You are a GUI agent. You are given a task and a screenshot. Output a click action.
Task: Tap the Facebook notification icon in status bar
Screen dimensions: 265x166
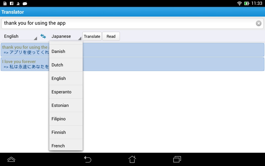click(x=12, y=3)
